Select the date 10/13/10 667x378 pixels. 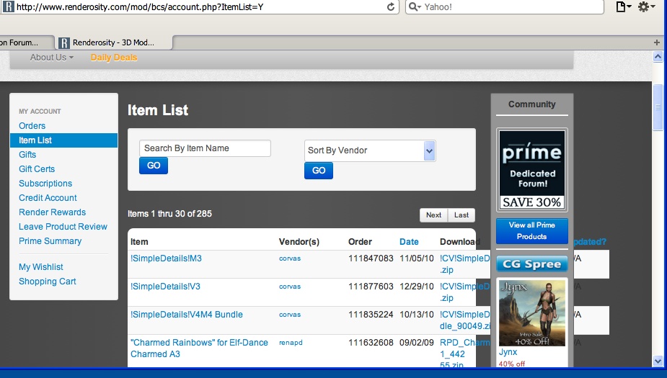(417, 315)
